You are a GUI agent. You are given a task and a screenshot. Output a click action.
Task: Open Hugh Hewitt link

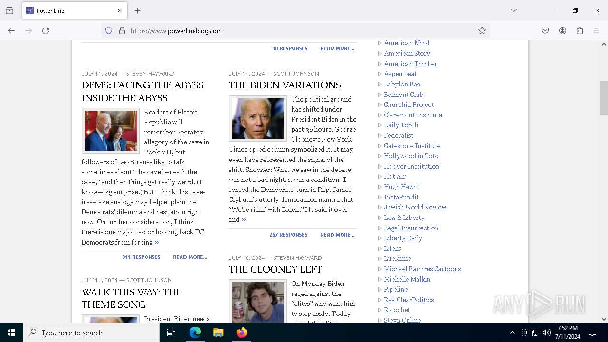[402, 187]
